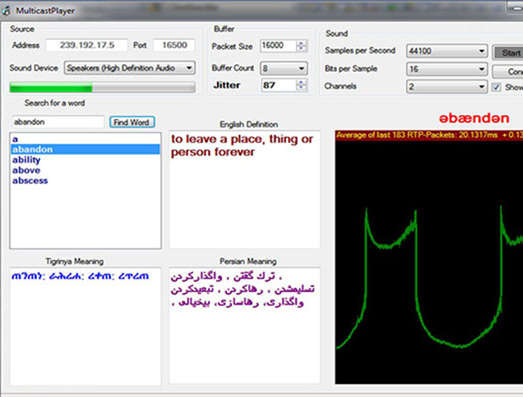Click the 'Persian Meaning' label
This screenshot has height=397, width=523.
(248, 261)
